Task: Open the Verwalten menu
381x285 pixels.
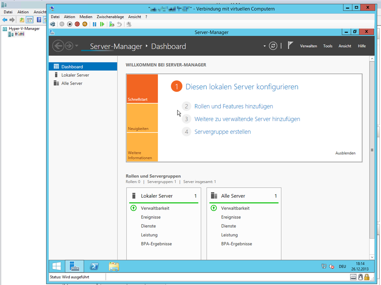Action: pos(308,46)
